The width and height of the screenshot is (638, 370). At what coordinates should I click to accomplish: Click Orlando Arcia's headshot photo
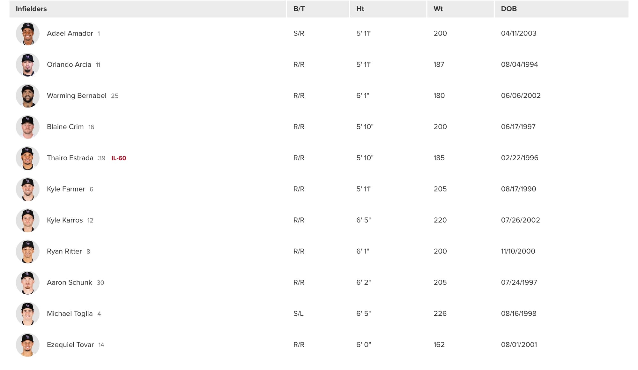pos(28,64)
